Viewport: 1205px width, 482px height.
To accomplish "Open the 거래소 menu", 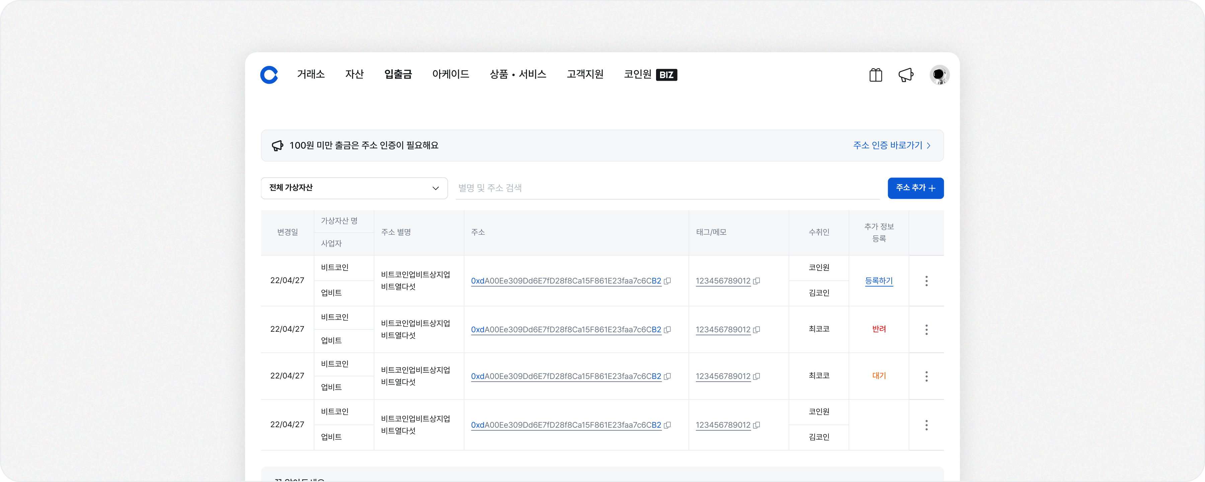I will 311,74.
